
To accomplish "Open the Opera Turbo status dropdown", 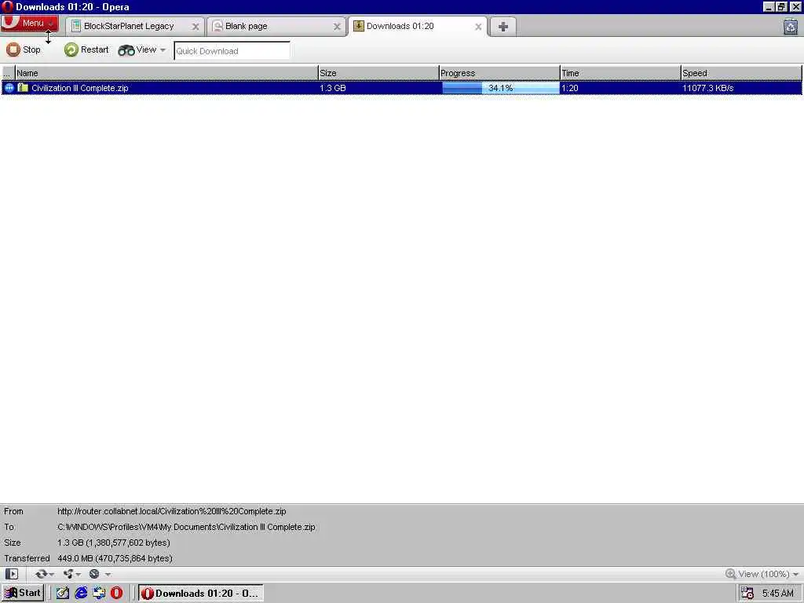I will coord(100,574).
